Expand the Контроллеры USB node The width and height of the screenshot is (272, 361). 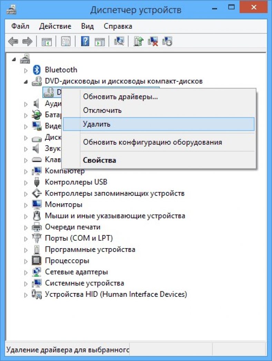click(x=26, y=183)
